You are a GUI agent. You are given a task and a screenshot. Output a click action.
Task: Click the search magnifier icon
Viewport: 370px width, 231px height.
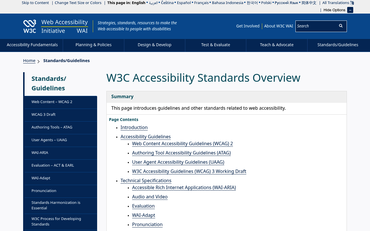pos(341,26)
